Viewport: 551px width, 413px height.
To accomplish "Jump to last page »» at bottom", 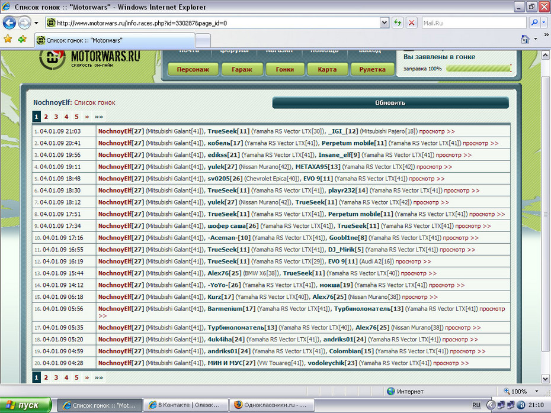I will coord(99,377).
